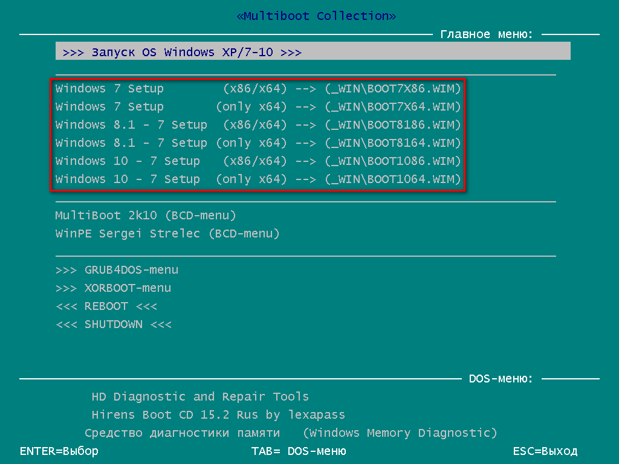Click the ENTER=Выбор hint
The width and height of the screenshot is (619, 464).
[x=59, y=451]
